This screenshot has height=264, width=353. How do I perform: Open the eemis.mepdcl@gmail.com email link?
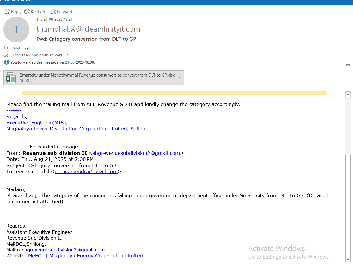[86, 171]
